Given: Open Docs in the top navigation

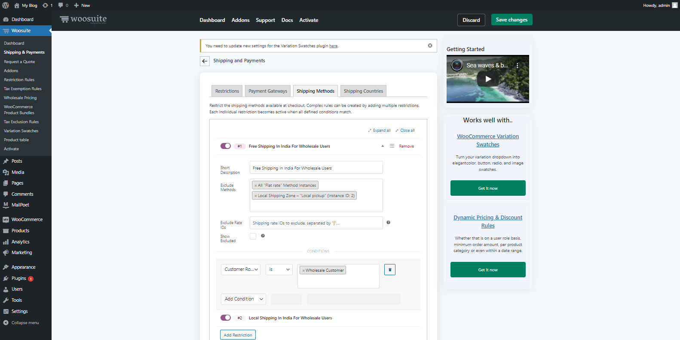Looking at the screenshot, I should (x=287, y=20).
